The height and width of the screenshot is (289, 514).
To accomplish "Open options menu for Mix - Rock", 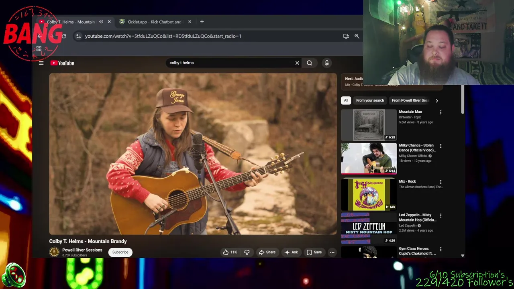I will click(441, 182).
